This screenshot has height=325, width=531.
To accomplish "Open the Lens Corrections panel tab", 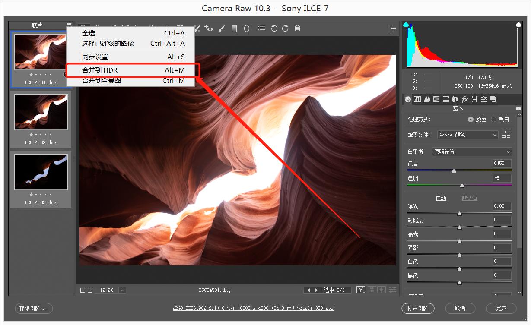I will tap(455, 99).
